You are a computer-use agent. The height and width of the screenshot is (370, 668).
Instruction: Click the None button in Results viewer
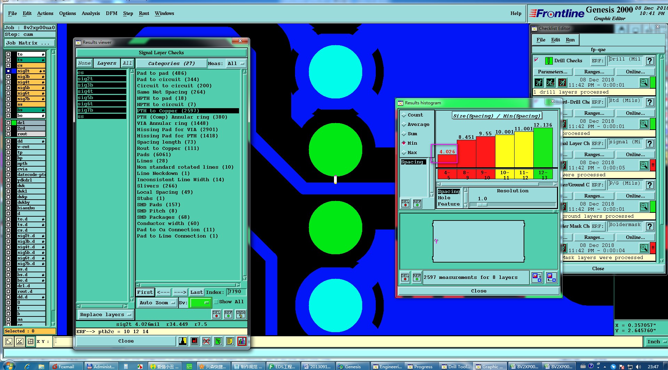84,63
